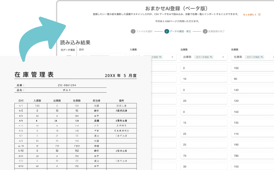Click 元データ項目 tag in 在庫数 dropdown

[x=255, y=57]
